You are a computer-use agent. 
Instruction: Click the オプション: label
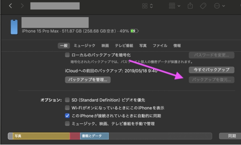[x=51, y=100]
